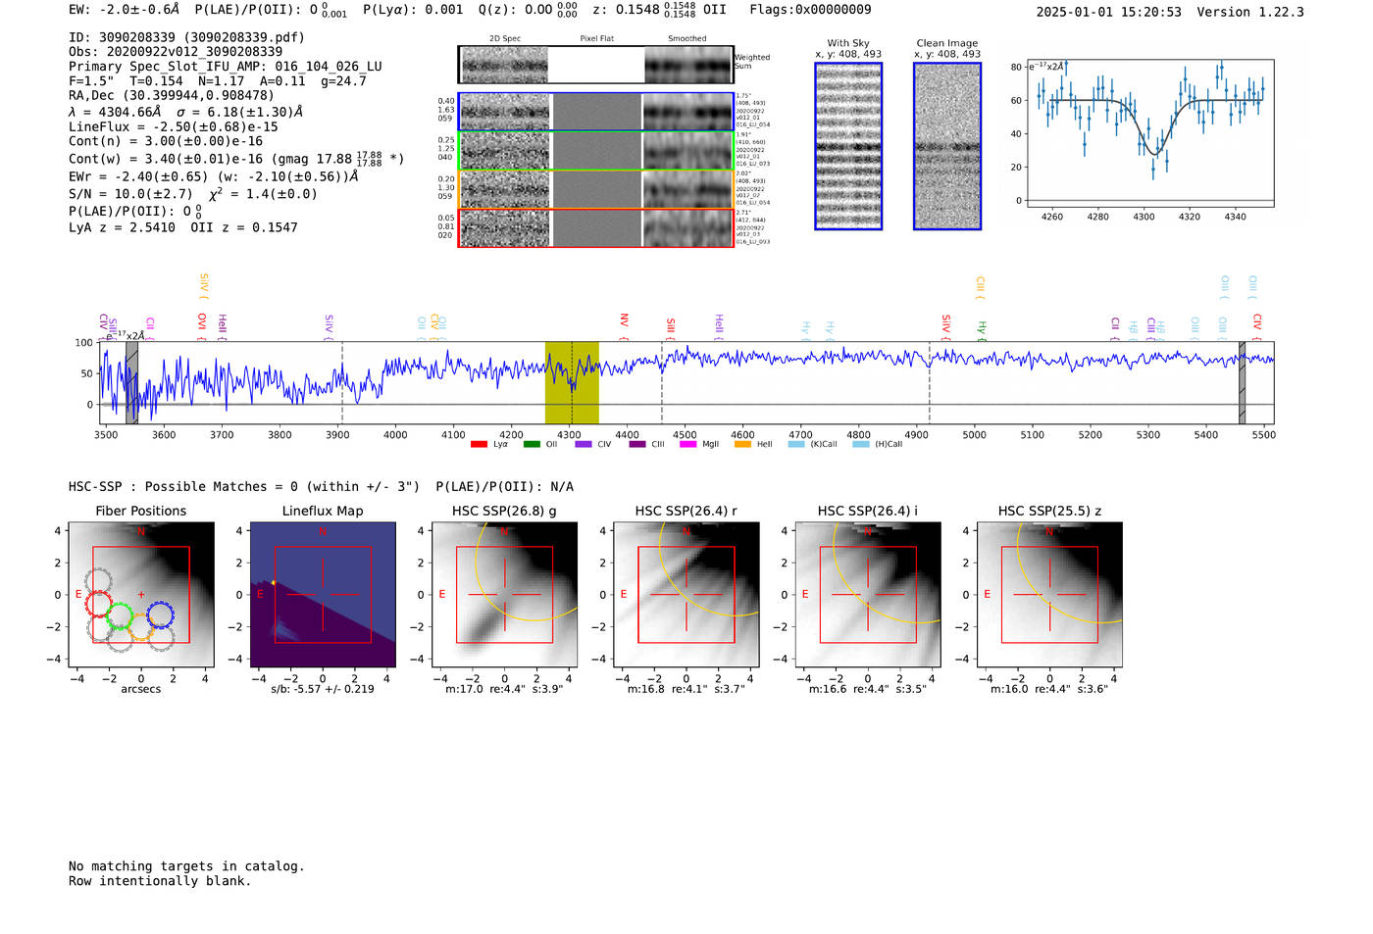Screen dimensions: 1373x934
Task: Click the 'm:16.0 re:4.4" s:3.6"' caption
Action: 1049,689
